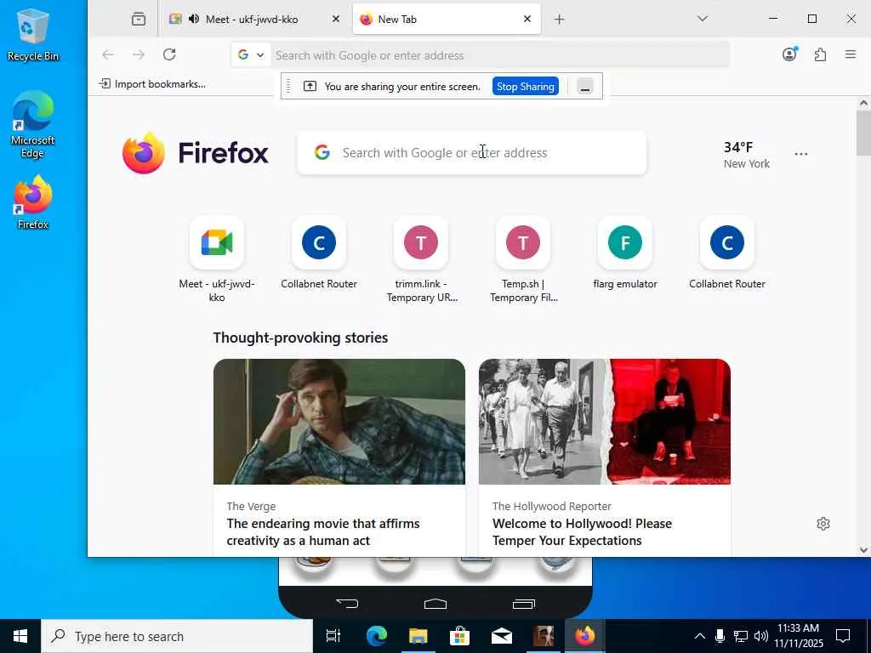Open Firefox View tab list icon
This screenshot has height=653, width=871.
(x=139, y=20)
